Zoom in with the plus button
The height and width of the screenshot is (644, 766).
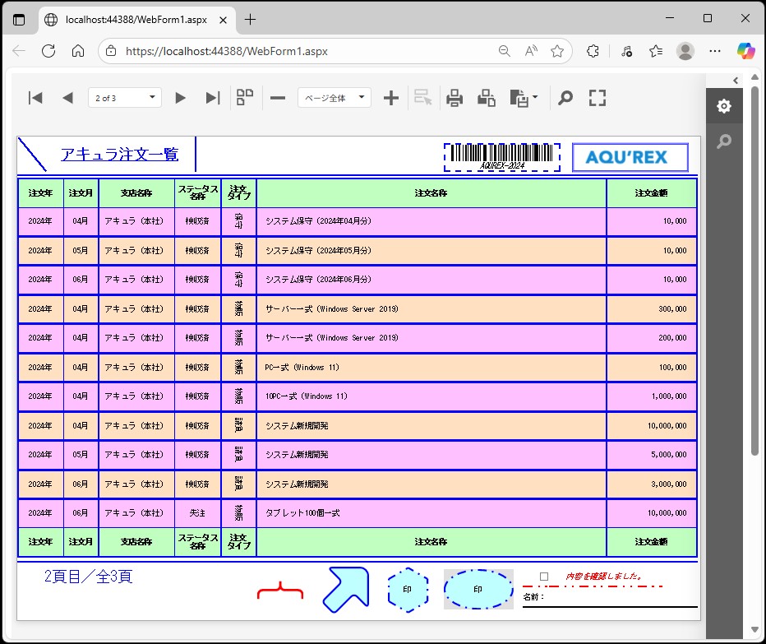coord(391,98)
